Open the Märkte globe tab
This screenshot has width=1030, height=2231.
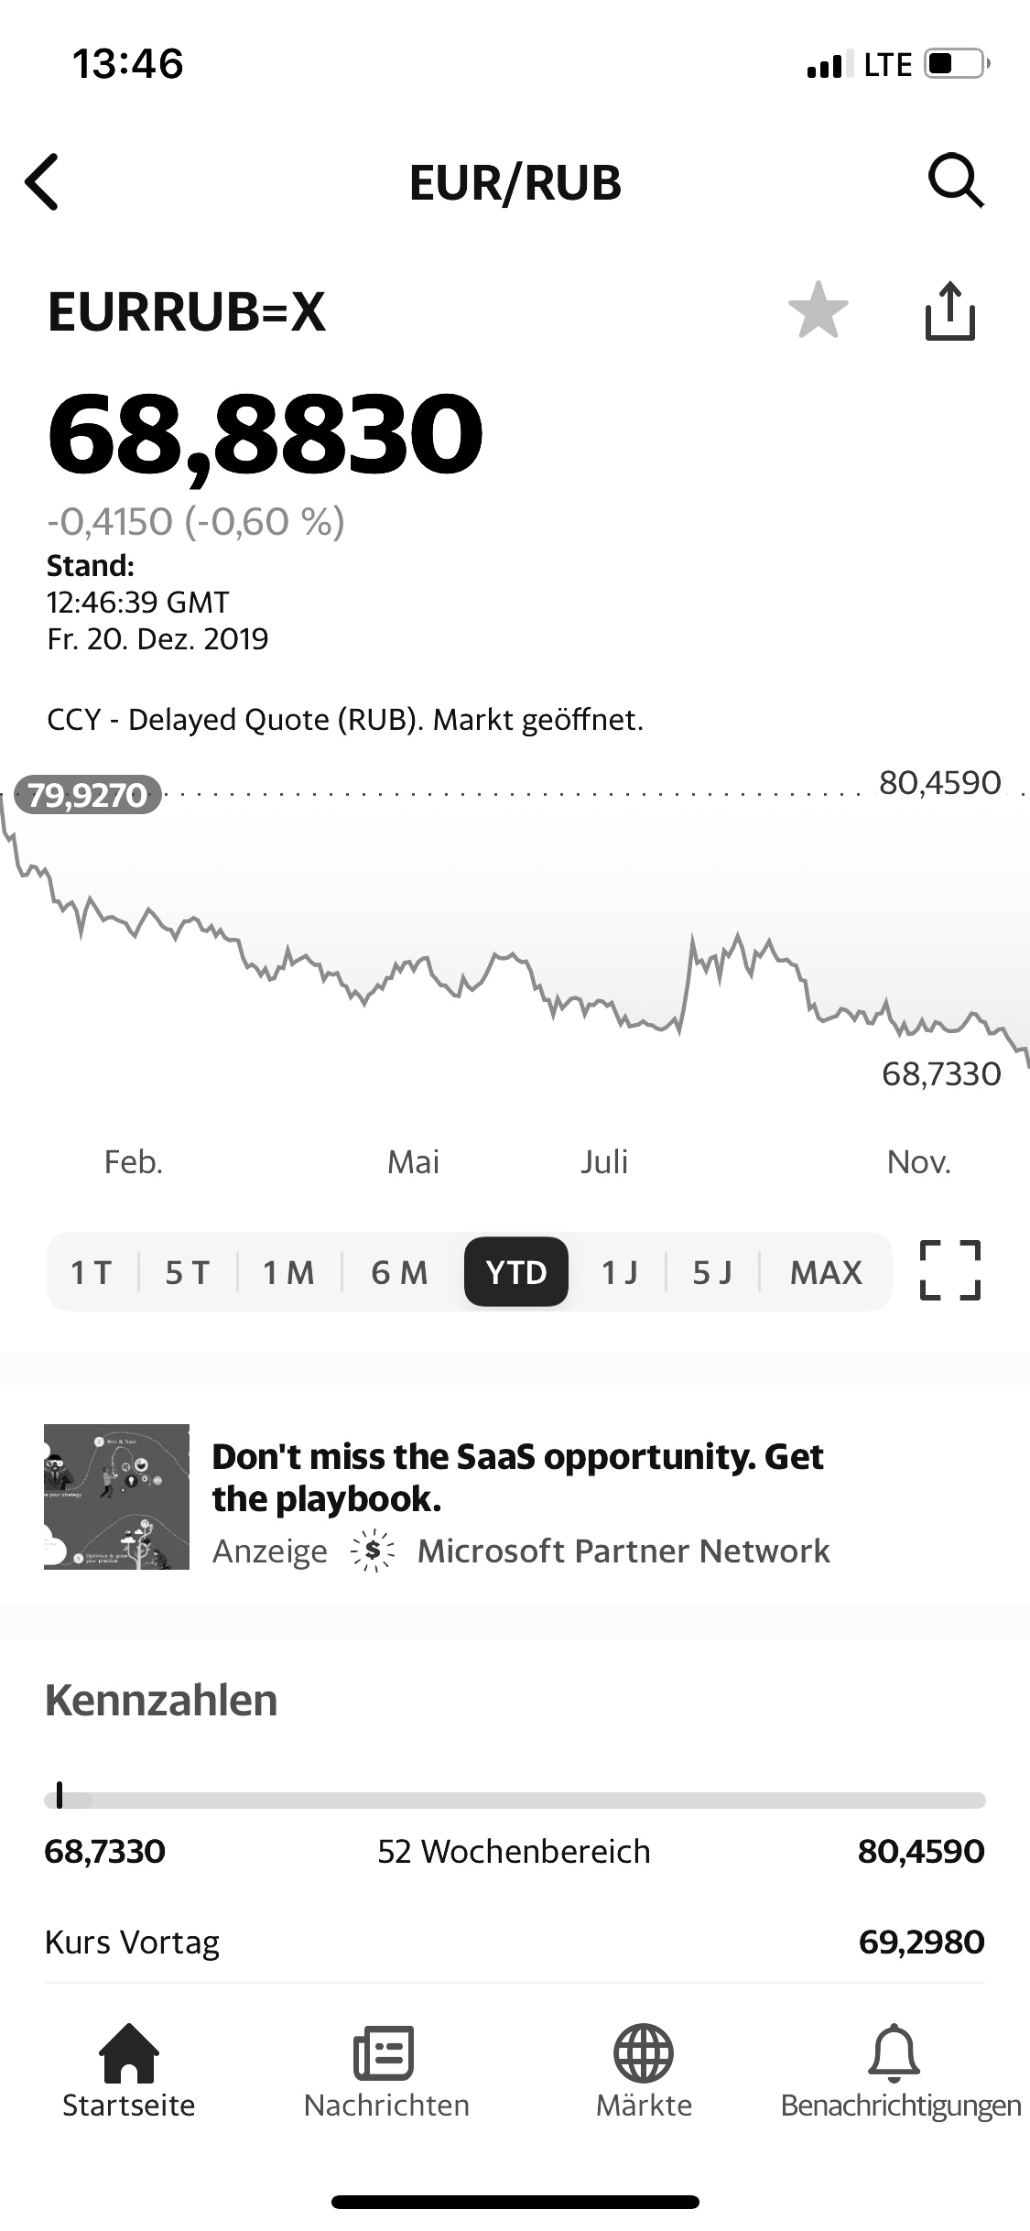pyautogui.click(x=644, y=2072)
